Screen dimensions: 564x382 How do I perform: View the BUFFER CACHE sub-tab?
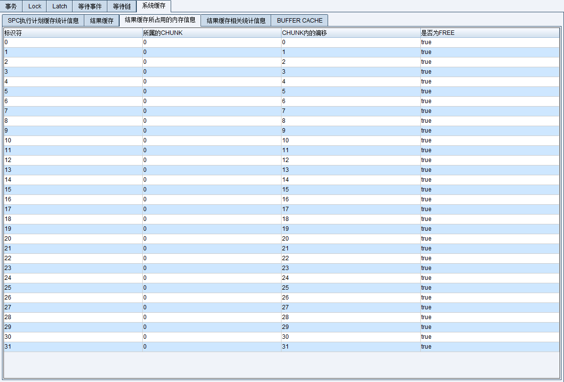tap(300, 21)
